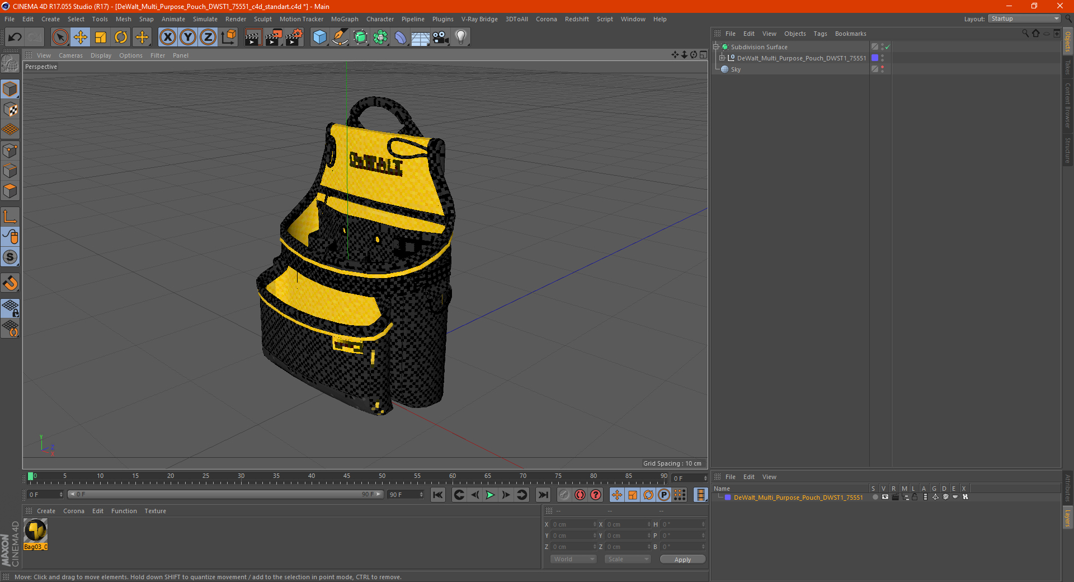Switch to Model mode
The image size is (1074, 582).
click(x=10, y=89)
